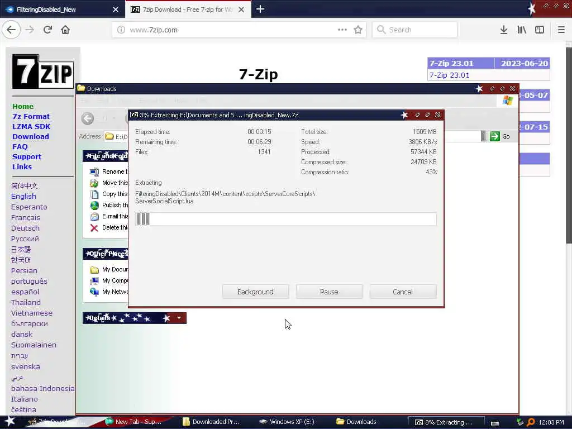Open the Firefox library icon
572x429 pixels.
pyautogui.click(x=522, y=30)
